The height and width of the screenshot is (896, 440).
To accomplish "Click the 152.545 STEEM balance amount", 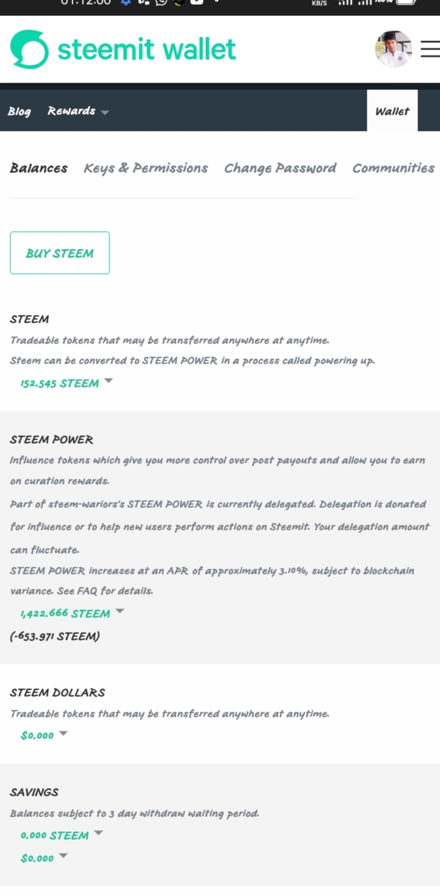I will tap(59, 383).
